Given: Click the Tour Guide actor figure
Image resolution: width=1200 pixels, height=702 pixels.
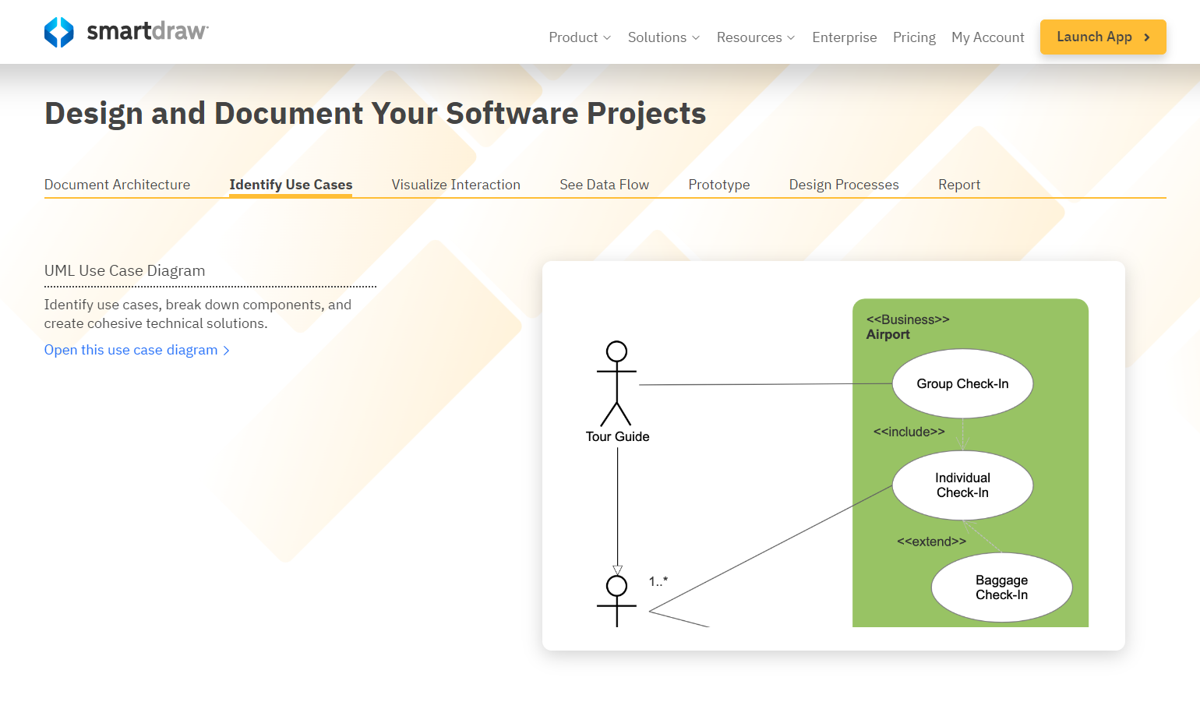Looking at the screenshot, I should (616, 383).
